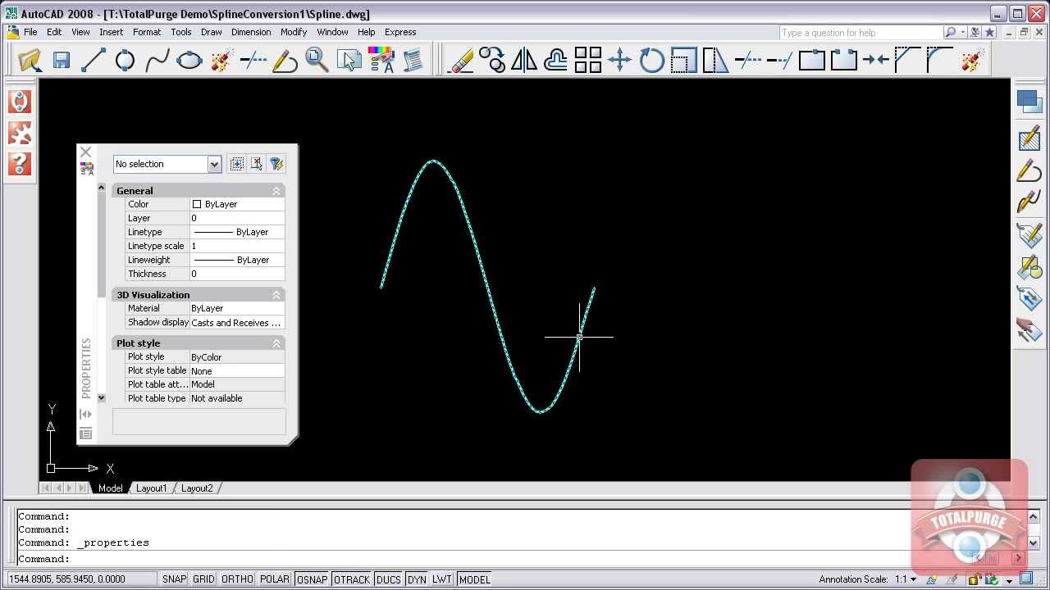1050x590 pixels.
Task: Click the Save floppy disk icon
Action: (62, 60)
